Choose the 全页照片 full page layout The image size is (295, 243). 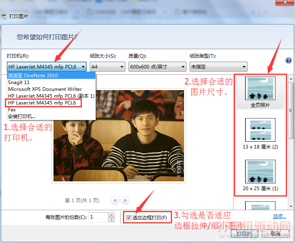point(260,92)
